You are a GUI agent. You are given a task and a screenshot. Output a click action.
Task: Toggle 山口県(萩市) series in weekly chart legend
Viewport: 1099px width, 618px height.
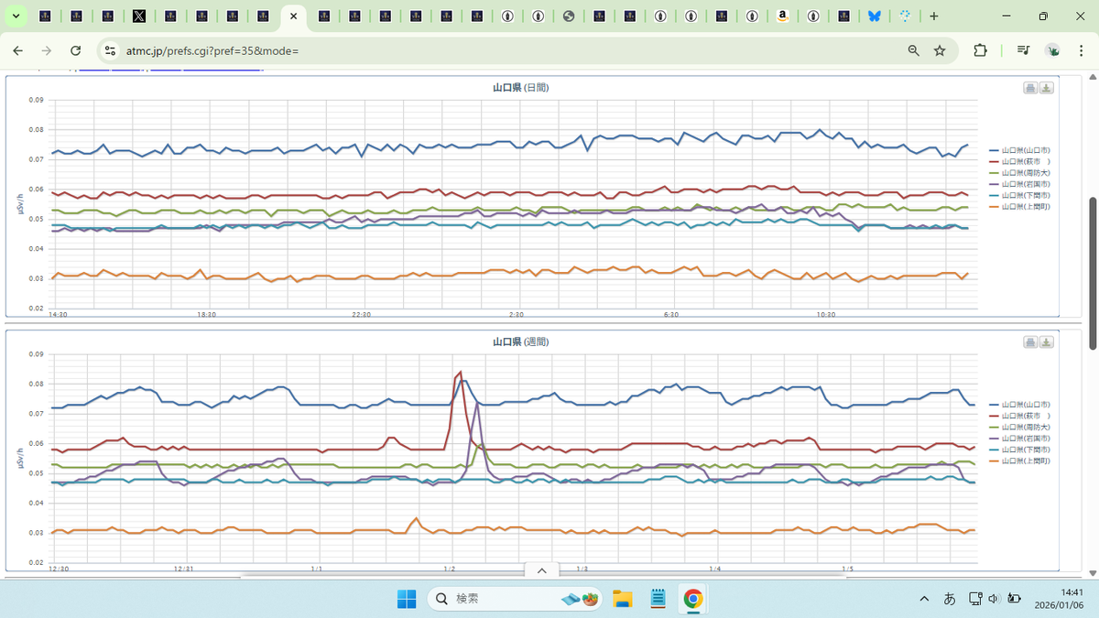point(1019,416)
